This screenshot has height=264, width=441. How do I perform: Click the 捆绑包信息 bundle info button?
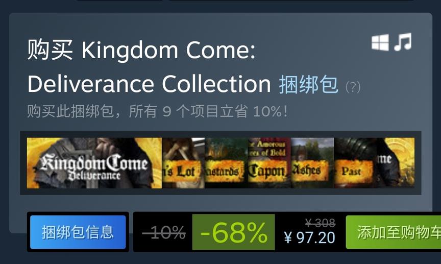click(78, 232)
